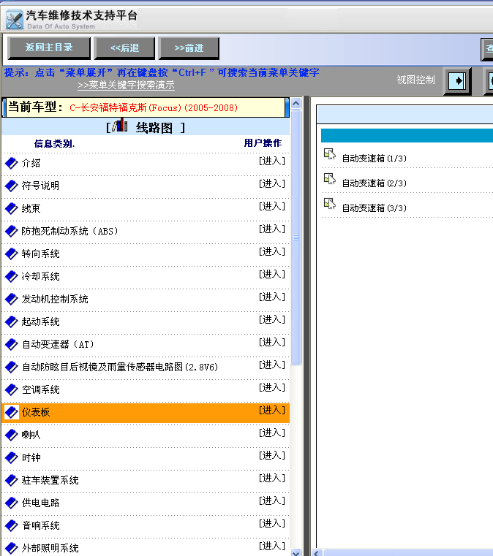Open the 自动变速箱 (3/3) diagram entry
The width and height of the screenshot is (493, 556).
pyautogui.click(x=374, y=208)
